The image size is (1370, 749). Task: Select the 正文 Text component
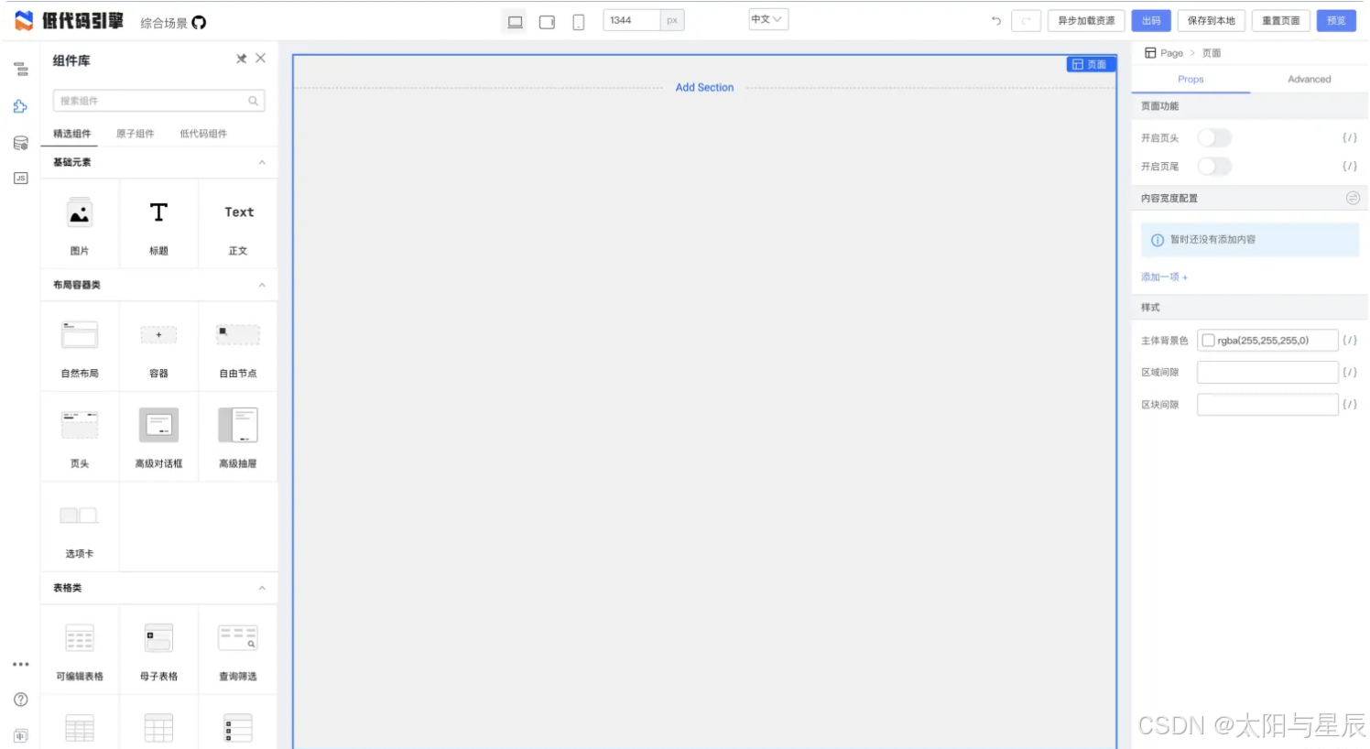(238, 224)
